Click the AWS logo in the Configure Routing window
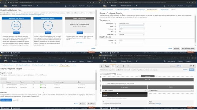The width and height of the screenshot is (197, 110). (x=105, y=5)
